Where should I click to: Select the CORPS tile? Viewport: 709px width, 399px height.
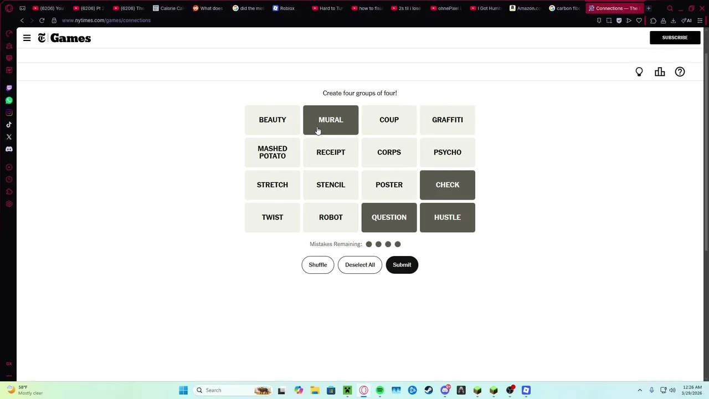(x=389, y=152)
